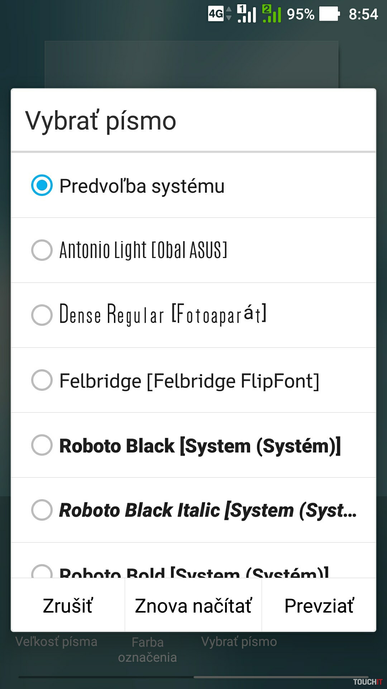This screenshot has width=387, height=689.
Task: Click the horizontal scrollbar at the bottom
Action: 193,677
